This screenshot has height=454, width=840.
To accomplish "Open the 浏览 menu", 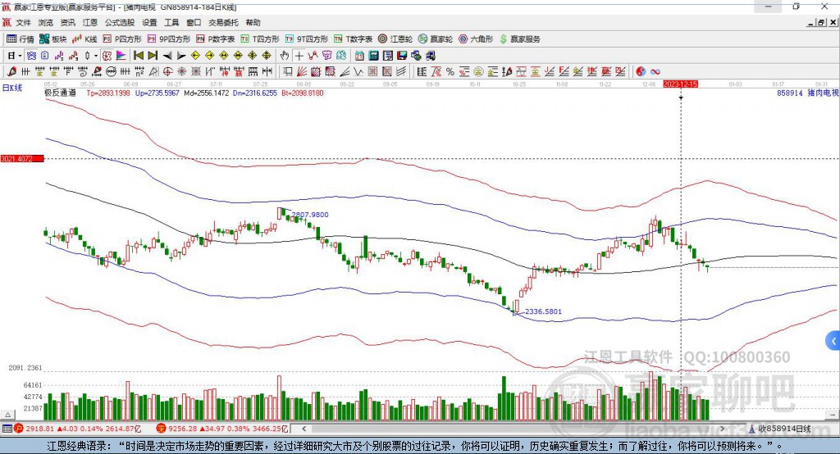I will (x=46, y=22).
